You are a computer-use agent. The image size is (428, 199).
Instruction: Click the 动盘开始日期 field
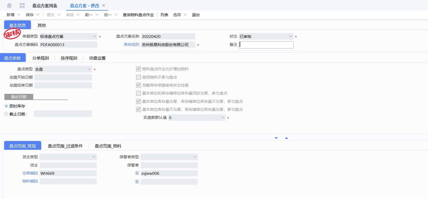[x=63, y=77]
